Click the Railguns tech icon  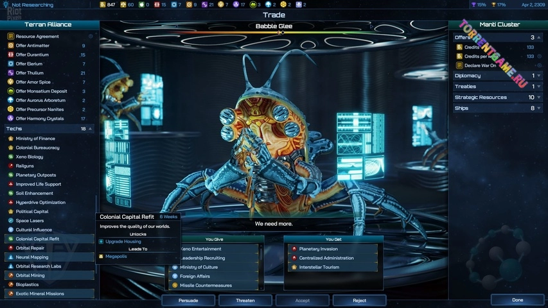11,166
